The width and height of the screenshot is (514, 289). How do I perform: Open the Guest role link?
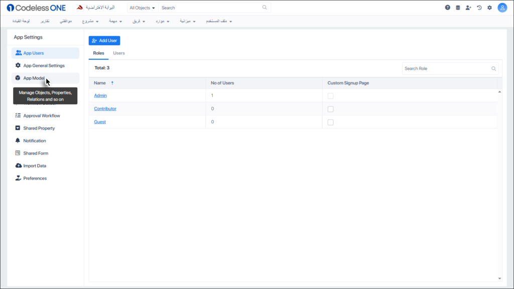click(100, 121)
